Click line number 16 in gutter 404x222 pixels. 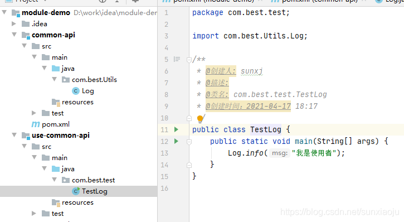[164, 188]
